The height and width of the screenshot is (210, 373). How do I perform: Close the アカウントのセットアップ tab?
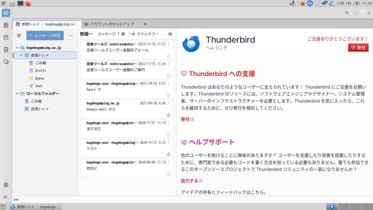tap(145, 24)
